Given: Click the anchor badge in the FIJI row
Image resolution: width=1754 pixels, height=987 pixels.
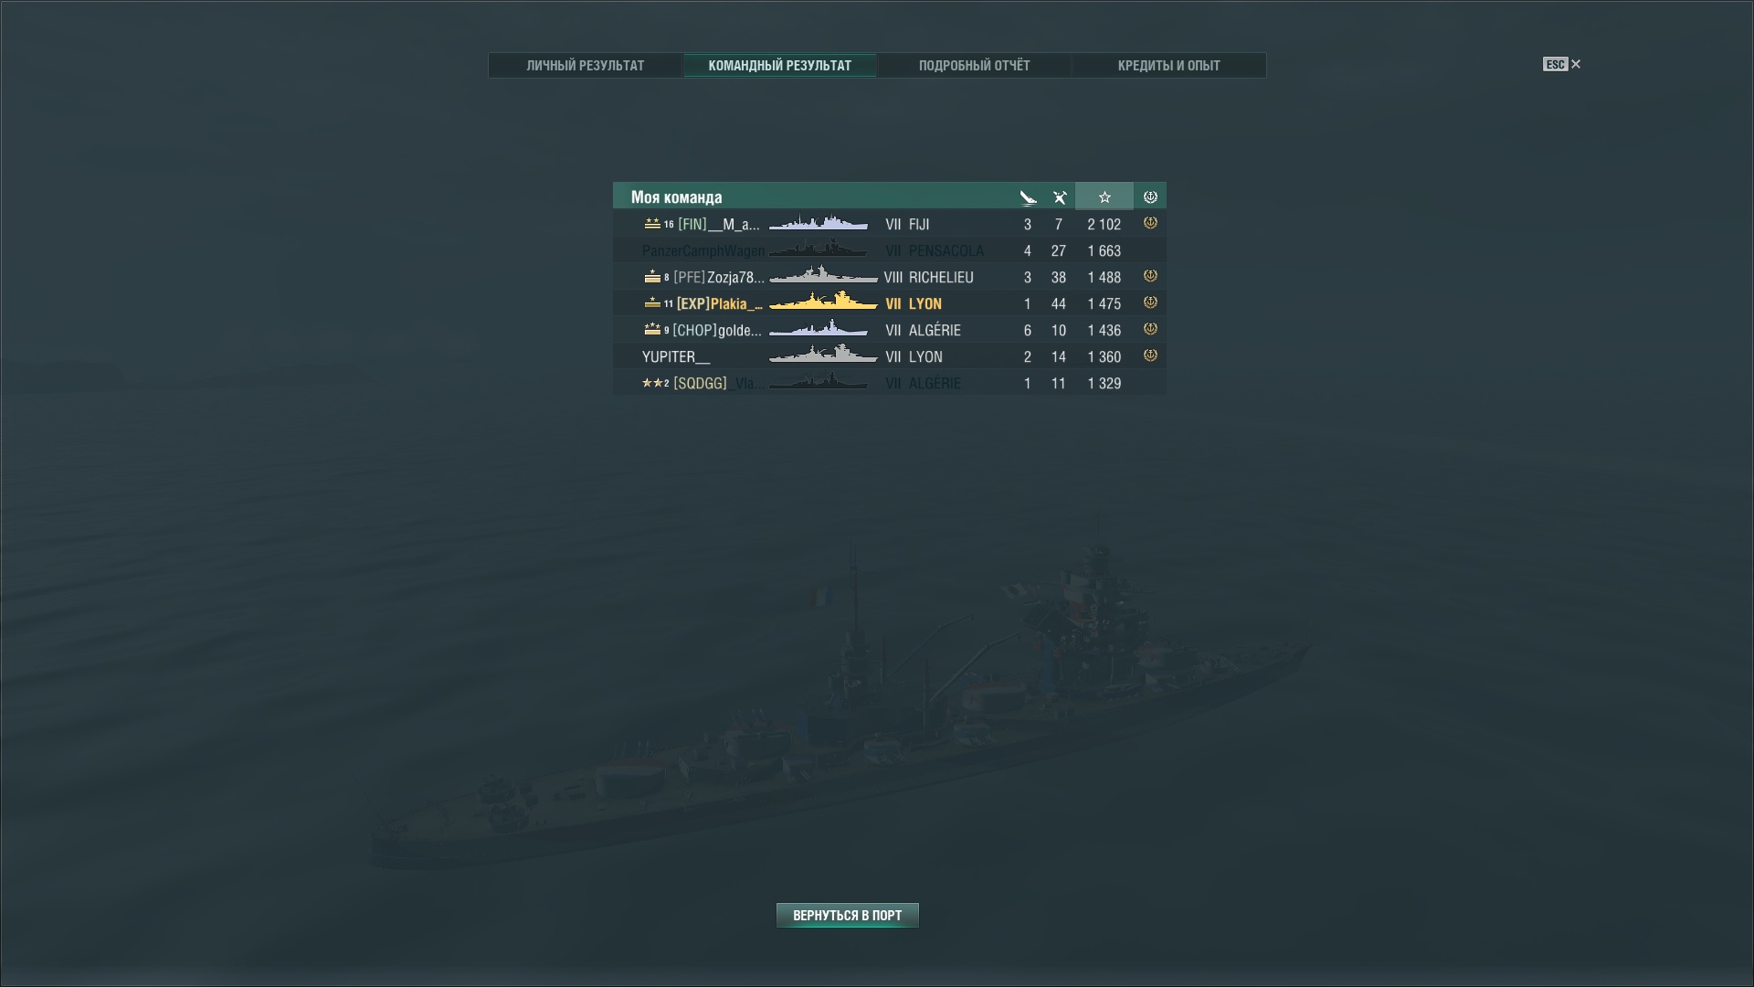Looking at the screenshot, I should coord(1150,223).
